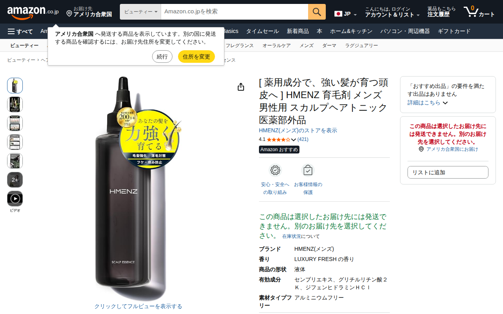Open the ビューティー search category dropdown
Viewport: 503px width, 314px height.
140,12
